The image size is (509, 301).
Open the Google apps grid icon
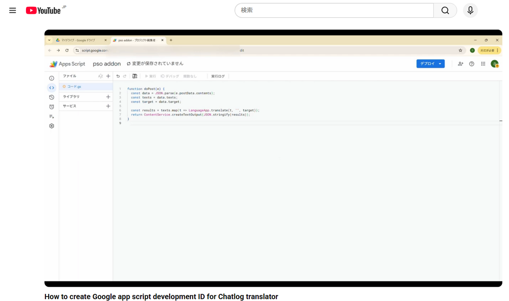pos(483,64)
